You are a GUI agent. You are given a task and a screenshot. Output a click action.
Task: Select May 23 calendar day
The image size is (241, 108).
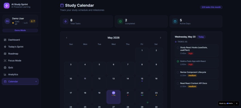coord(156,97)
